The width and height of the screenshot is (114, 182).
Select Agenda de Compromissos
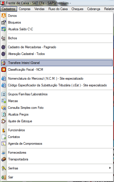point(57,144)
